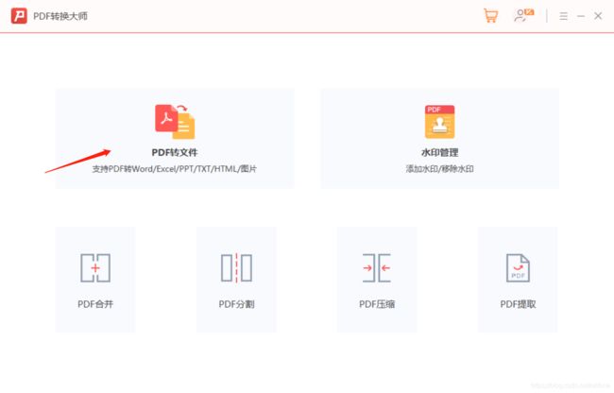Open the PDF合并 label
The height and width of the screenshot is (393, 614).
coord(95,304)
